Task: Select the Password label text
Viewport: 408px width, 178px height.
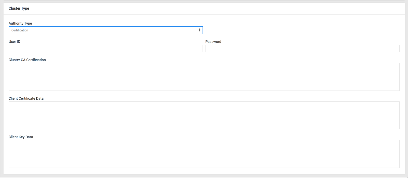Action: pyautogui.click(x=213, y=42)
